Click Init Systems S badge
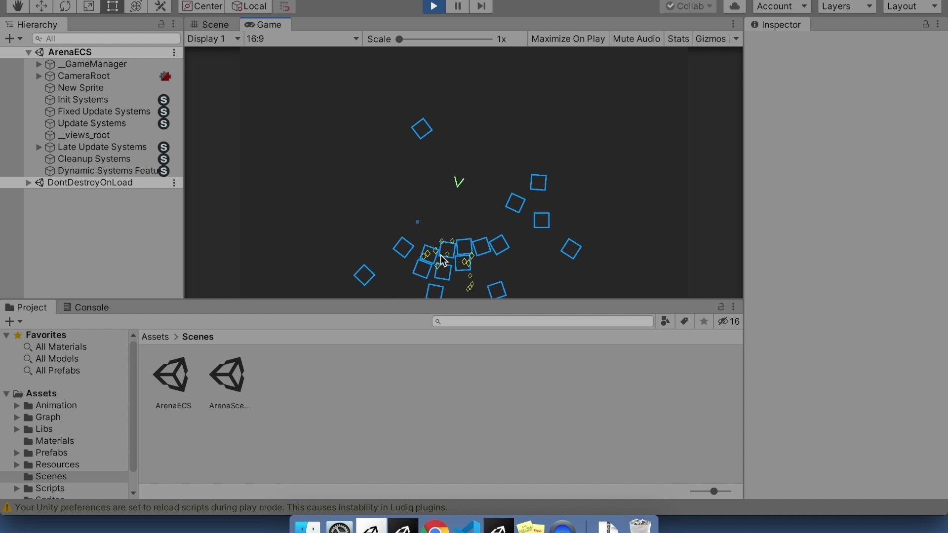The image size is (948, 533). click(x=163, y=100)
